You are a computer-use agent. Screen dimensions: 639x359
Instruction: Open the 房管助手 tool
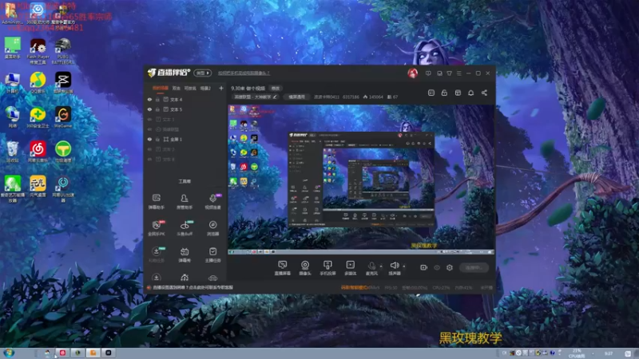pyautogui.click(x=185, y=202)
